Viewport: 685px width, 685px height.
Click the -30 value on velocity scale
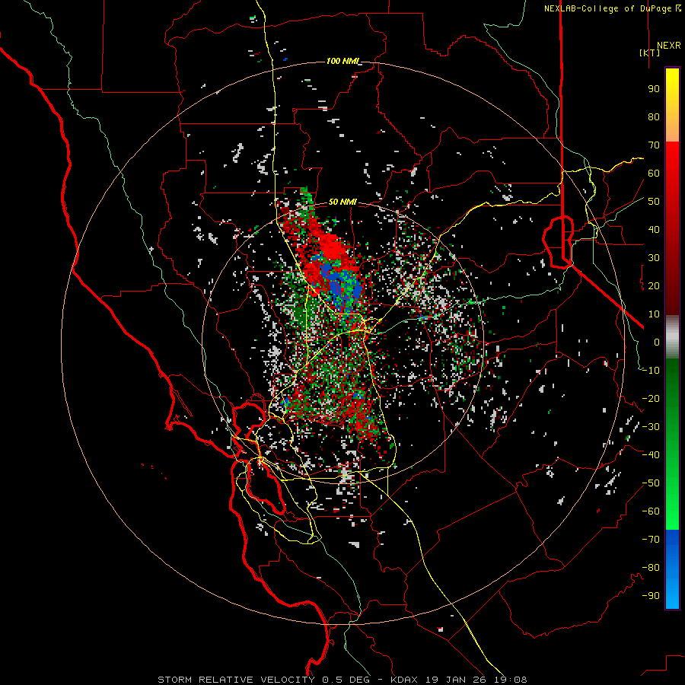click(x=651, y=427)
